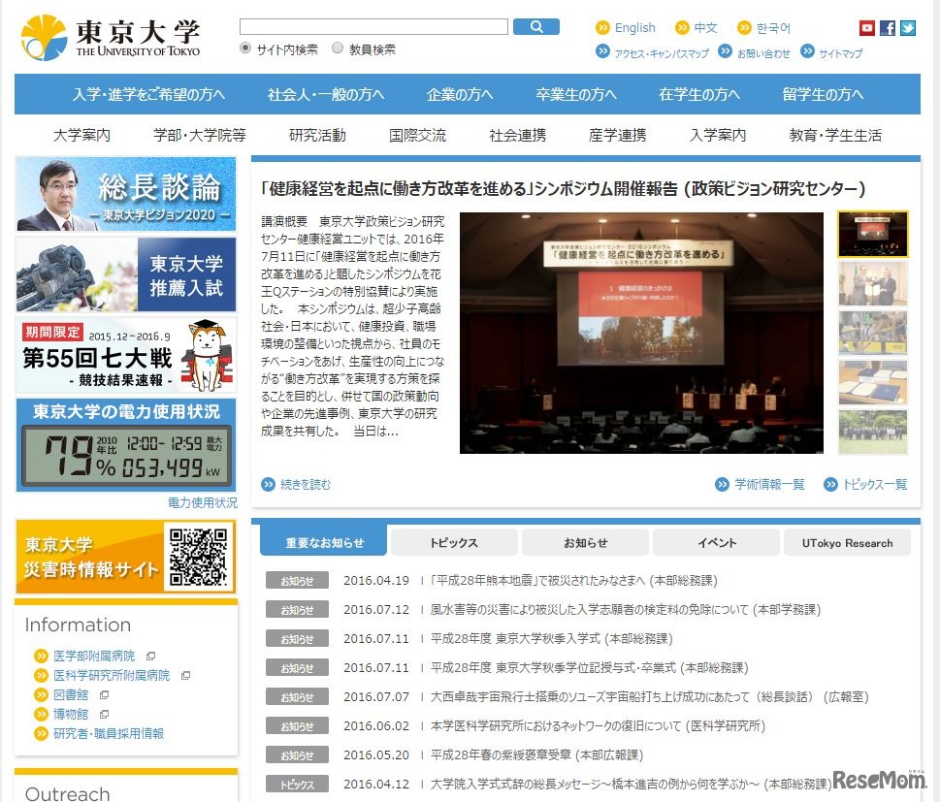This screenshot has width=940, height=802.
Task: Click external-link icon next to 医学部附属病院
Action: tap(150, 657)
